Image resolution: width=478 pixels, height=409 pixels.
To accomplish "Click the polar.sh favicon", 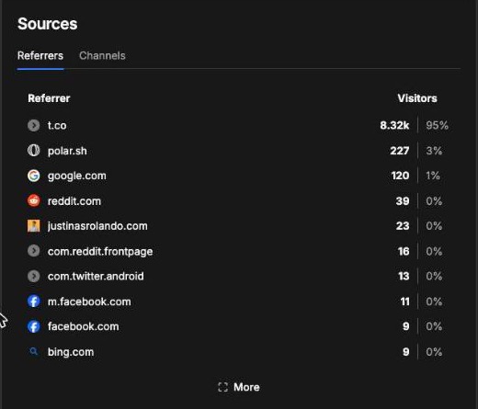I will click(x=34, y=151).
